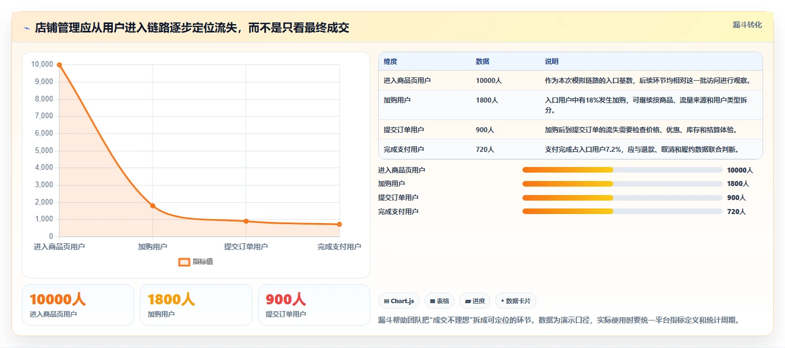This screenshot has height=348, width=785.
Task: Click the 进入商品页用户 progress bar
Action: (622, 170)
